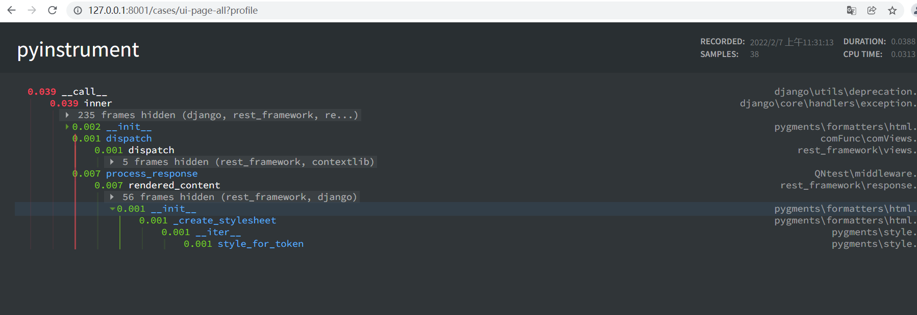Collapse the highlighted 0.001 __init__ frame
Viewport: 917px width, 315px height.
(112, 209)
